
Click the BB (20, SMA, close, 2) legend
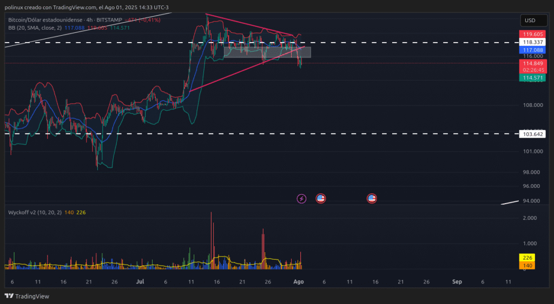tap(35, 27)
